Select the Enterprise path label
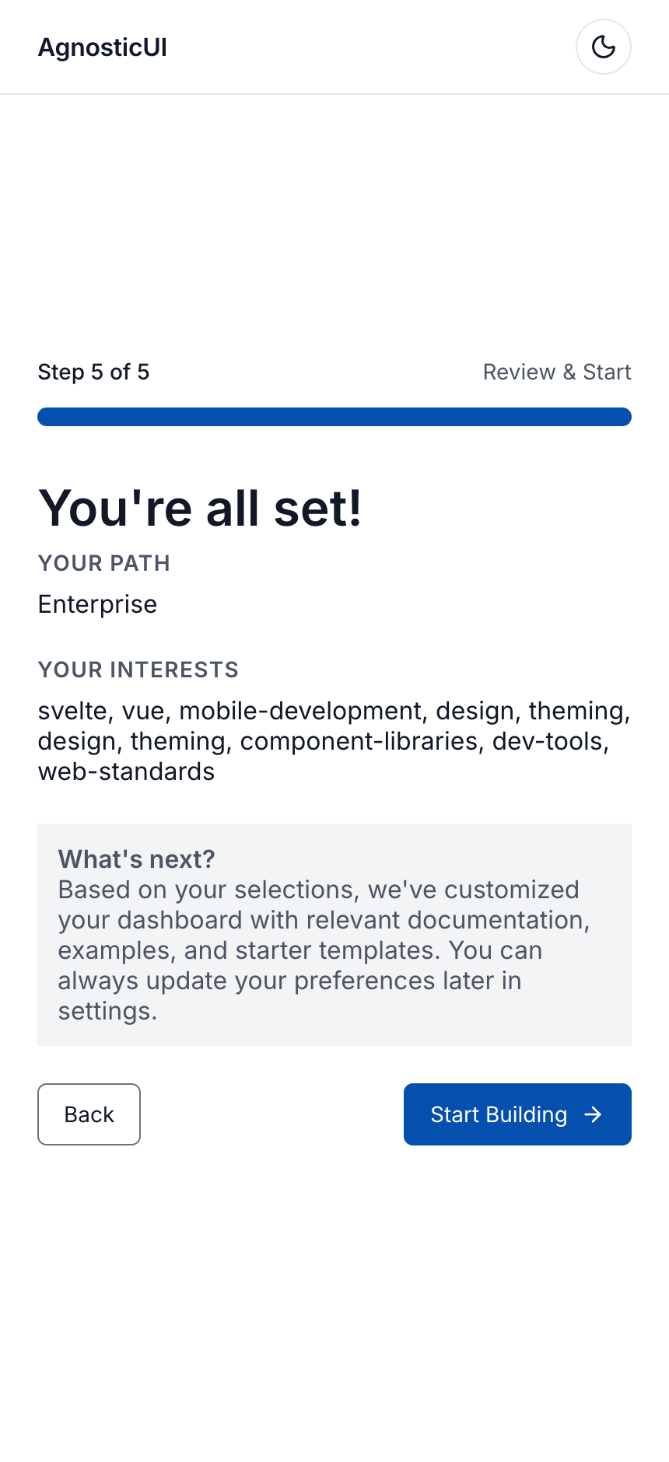 click(x=97, y=604)
